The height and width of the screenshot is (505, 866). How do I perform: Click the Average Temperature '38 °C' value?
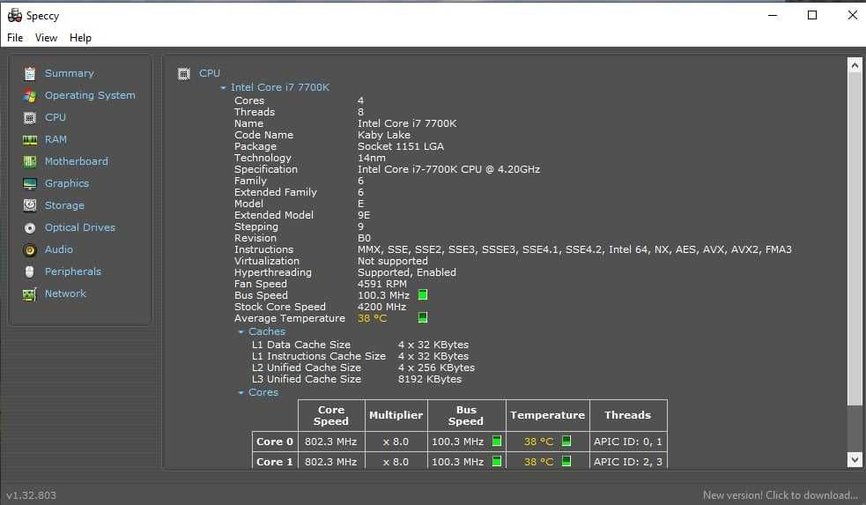pyautogui.click(x=373, y=318)
